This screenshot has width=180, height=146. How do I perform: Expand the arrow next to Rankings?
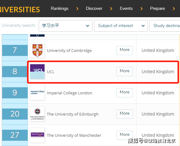77,9
